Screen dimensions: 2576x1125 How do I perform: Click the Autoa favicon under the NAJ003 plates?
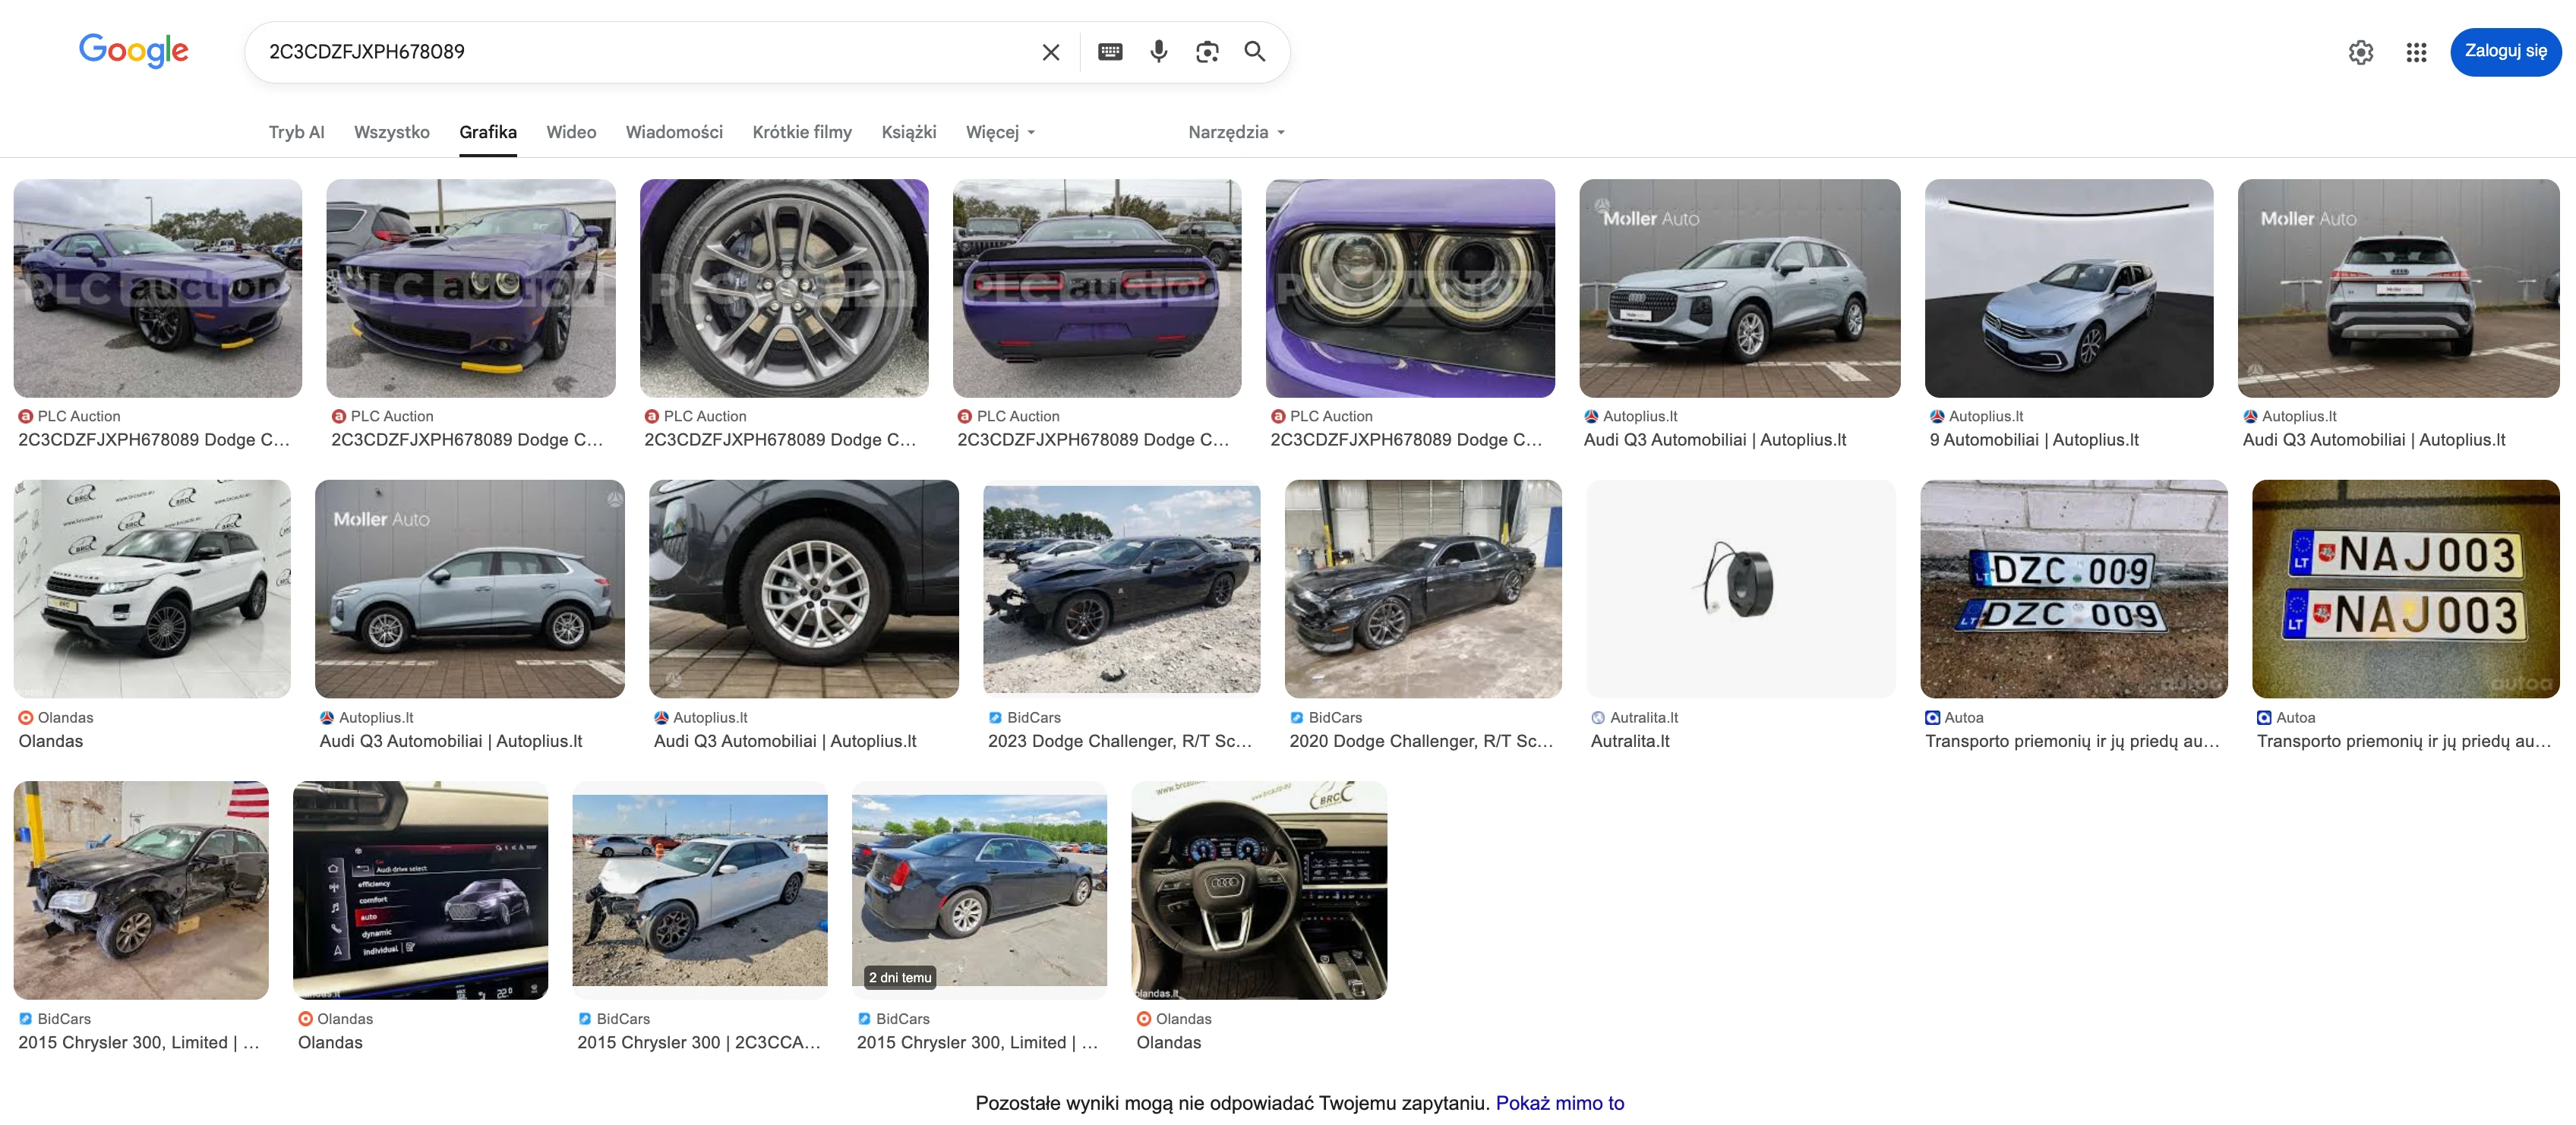click(2264, 717)
